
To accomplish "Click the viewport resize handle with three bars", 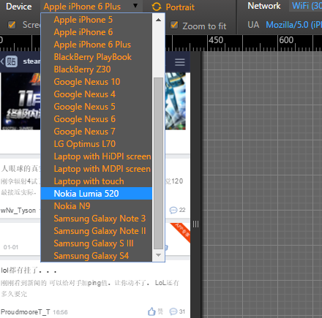I will pos(195,224).
